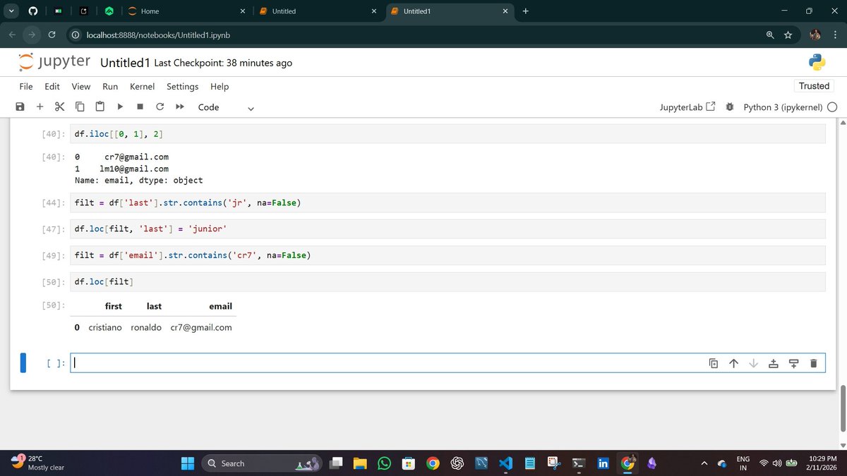
Task: Restart kernel and run all cells icon
Action: click(180, 106)
